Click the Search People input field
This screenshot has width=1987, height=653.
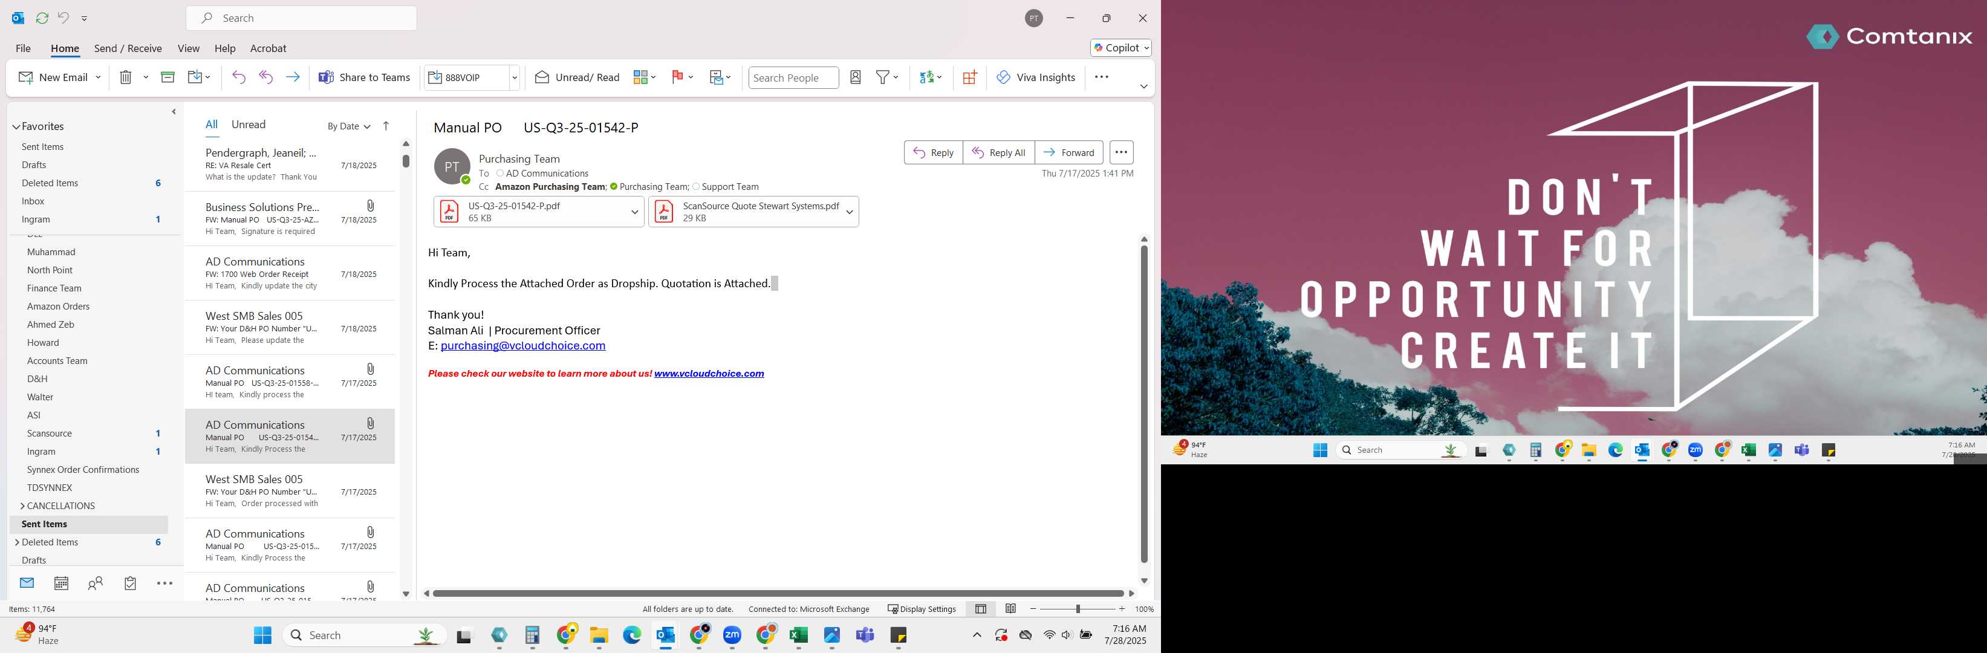tap(793, 77)
